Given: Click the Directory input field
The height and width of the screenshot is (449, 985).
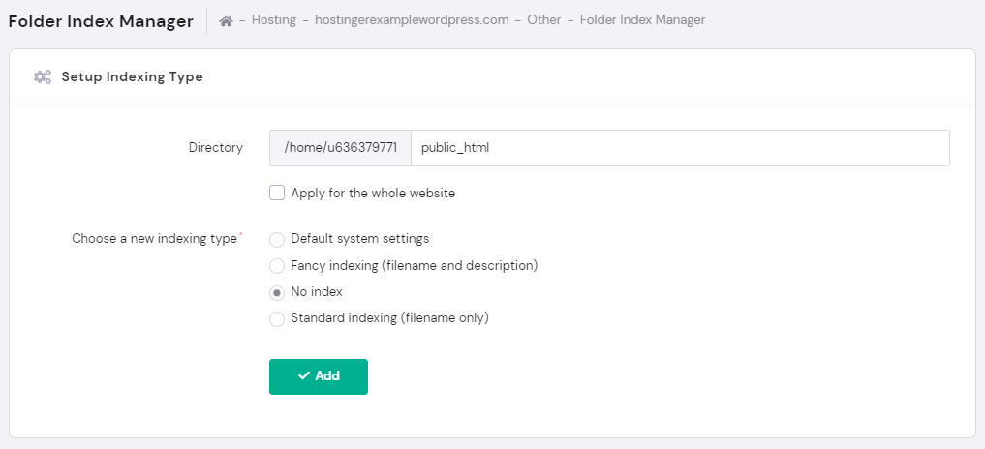Looking at the screenshot, I should tap(680, 148).
